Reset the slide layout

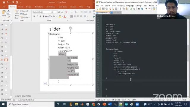[x=24, y=14]
